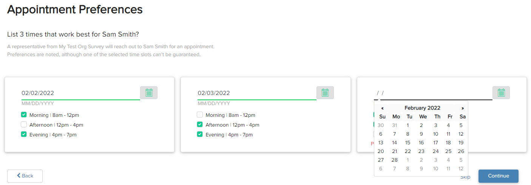Check Morning in the 02/03/2022 card

click(200, 115)
